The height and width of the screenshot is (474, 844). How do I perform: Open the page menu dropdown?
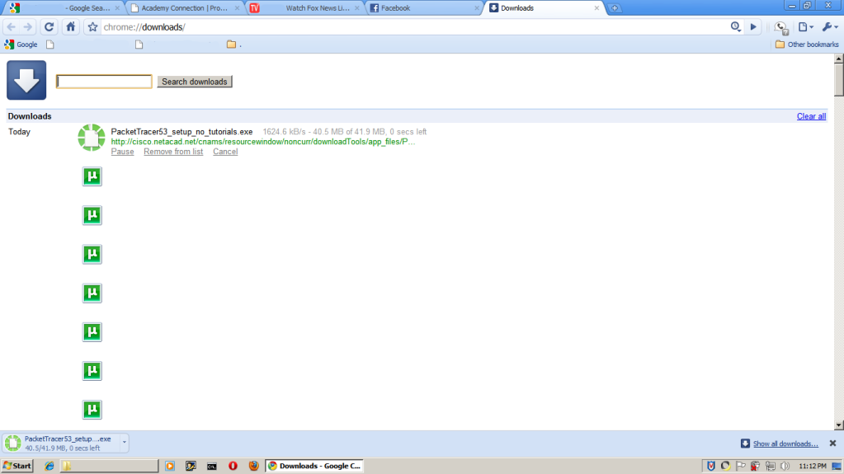805,26
